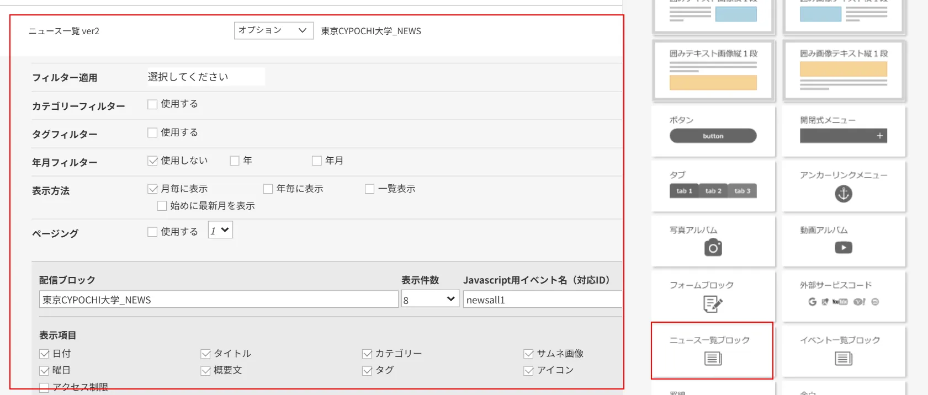
Task: Toggle the アイコン display item
Action: click(x=529, y=371)
